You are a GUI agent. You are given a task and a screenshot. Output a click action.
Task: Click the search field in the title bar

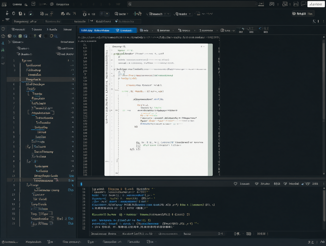tap(192, 4)
